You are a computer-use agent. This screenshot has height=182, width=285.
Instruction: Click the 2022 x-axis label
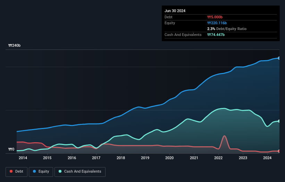tap(218, 158)
